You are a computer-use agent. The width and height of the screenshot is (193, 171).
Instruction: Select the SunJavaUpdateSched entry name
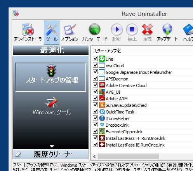point(126,105)
